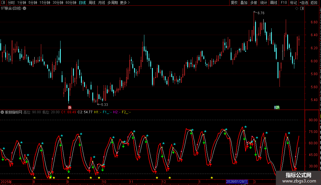The image size is (321, 185).
Task: Click the ST联合(日线) chart title
Action: click(11, 9)
